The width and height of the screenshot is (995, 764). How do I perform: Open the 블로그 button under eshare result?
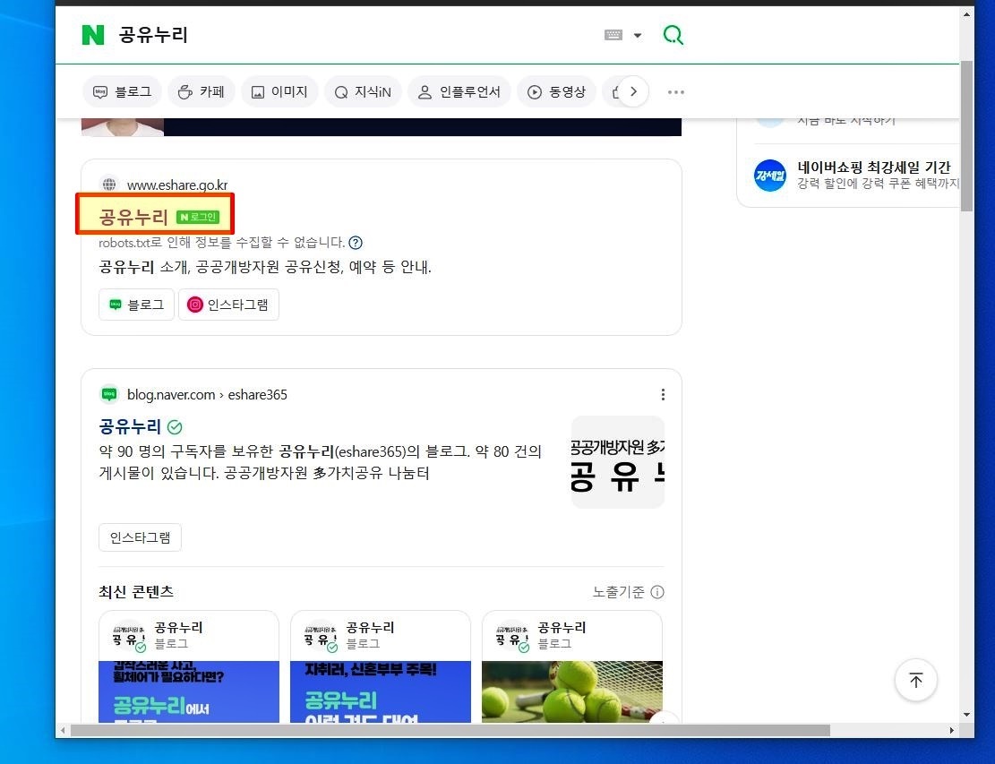[136, 305]
